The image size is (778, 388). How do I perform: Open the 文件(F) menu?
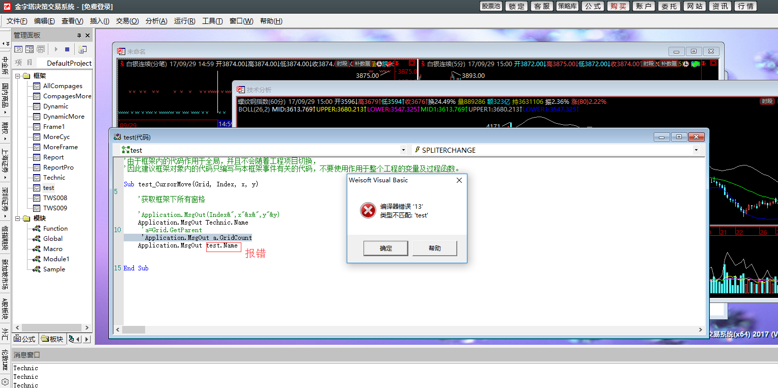click(x=17, y=21)
